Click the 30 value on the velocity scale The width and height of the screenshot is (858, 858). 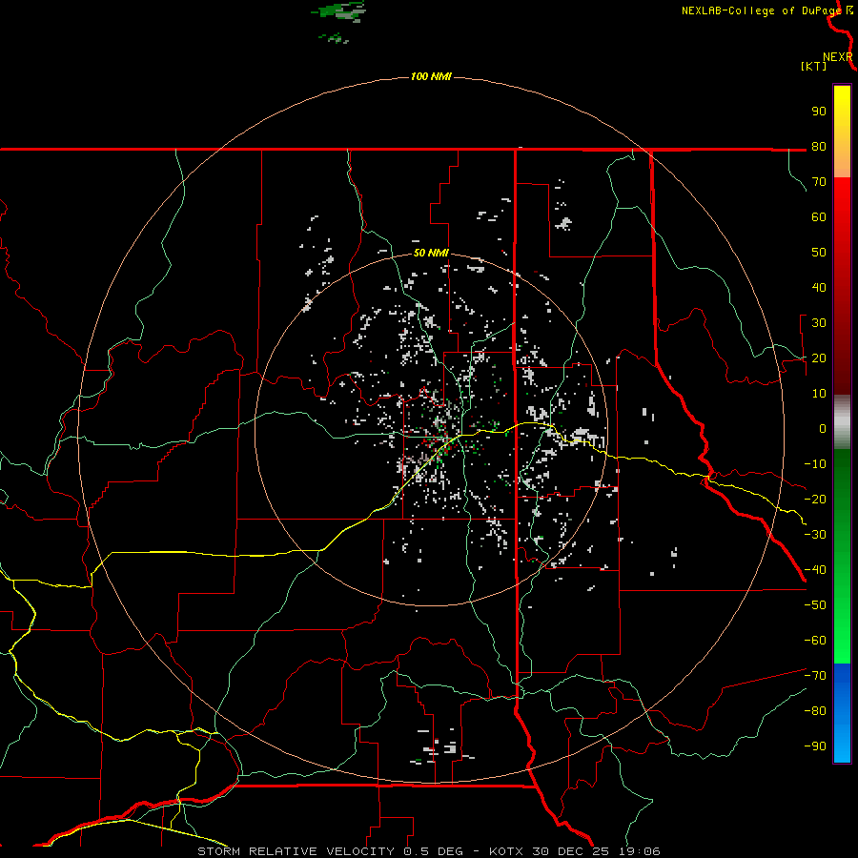click(819, 323)
